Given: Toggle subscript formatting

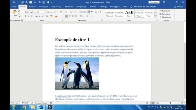Looking at the screenshot, I should pos(40,16).
